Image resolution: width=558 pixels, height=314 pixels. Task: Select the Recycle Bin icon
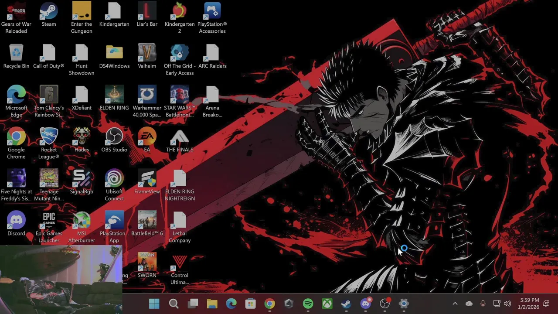tap(16, 57)
